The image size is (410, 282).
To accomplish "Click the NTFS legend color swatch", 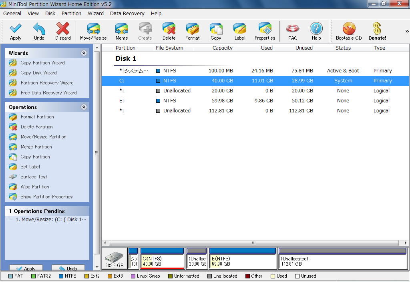I will [61, 276].
